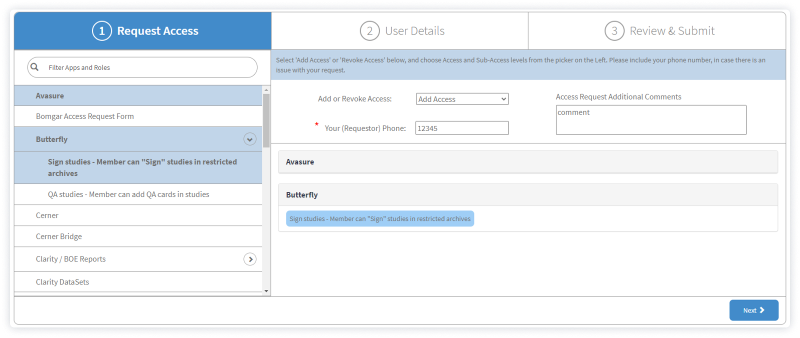800x338 pixels.
Task: Select Cerner in the apps list
Action: click(138, 215)
